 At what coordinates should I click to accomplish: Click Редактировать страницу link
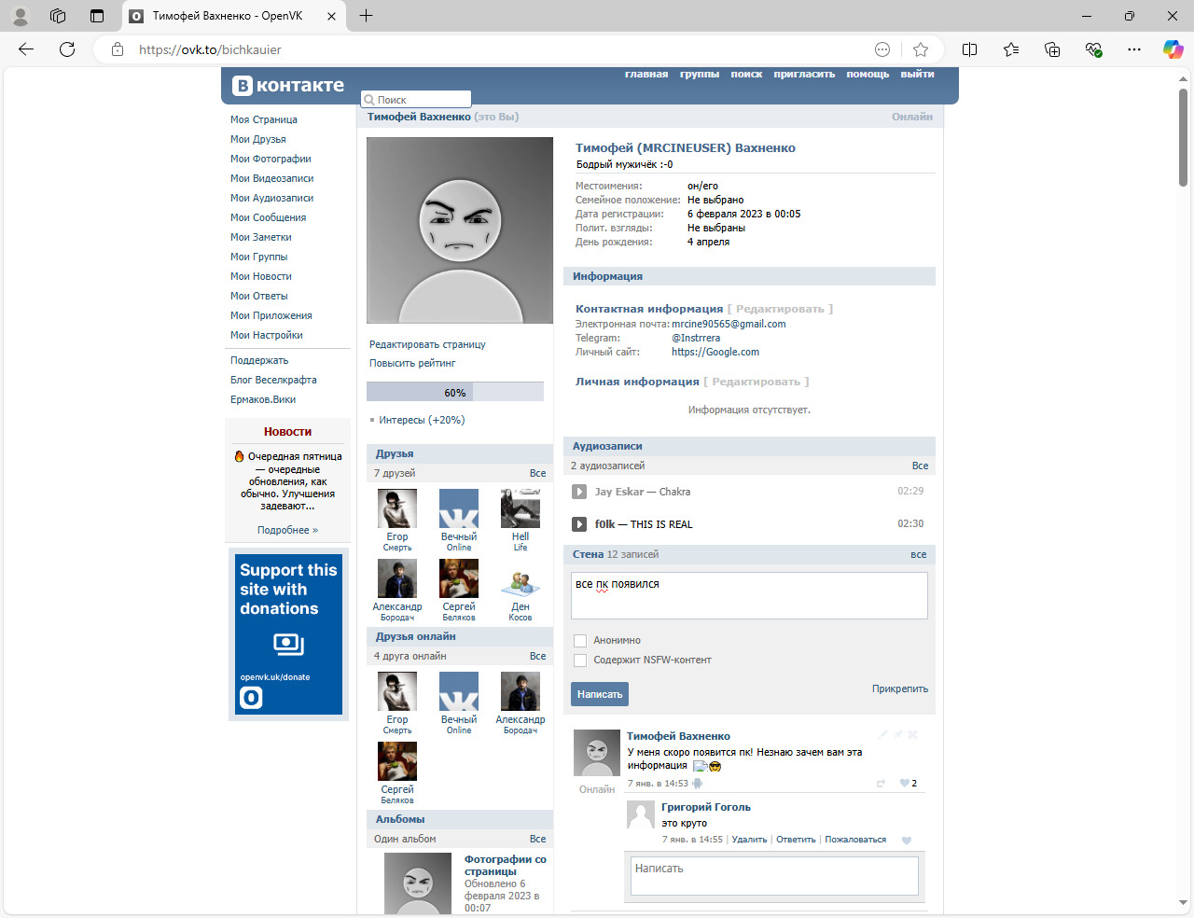(427, 344)
